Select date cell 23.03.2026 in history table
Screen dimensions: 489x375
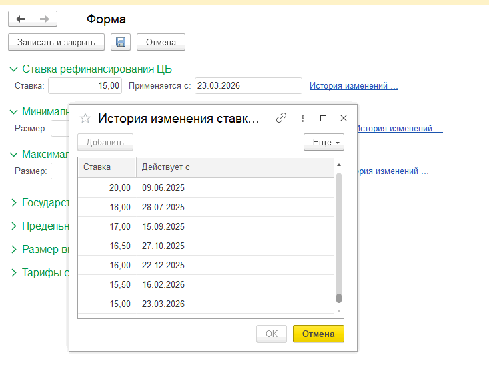tap(235, 304)
